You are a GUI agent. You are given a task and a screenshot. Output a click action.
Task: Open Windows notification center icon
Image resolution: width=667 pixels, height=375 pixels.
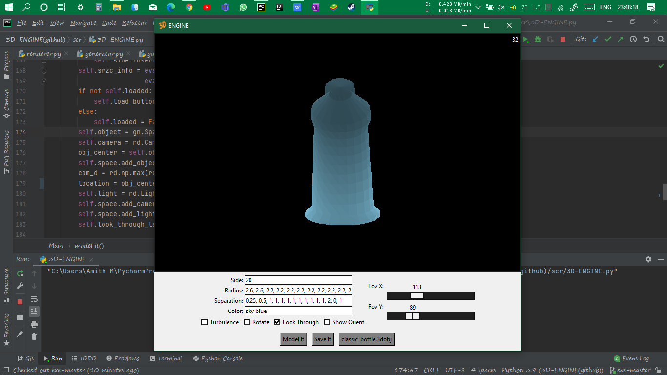click(651, 7)
